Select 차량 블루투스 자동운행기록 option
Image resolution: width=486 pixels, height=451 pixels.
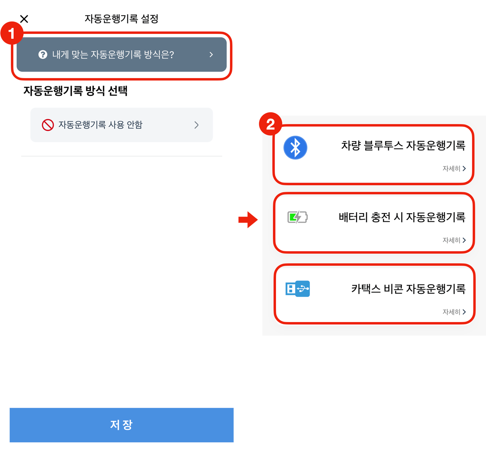[x=373, y=155]
